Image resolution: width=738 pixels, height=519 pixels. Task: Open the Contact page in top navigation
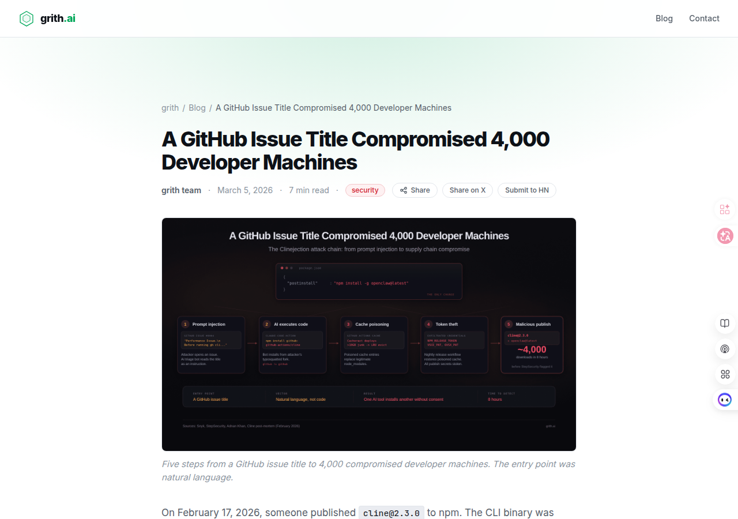pos(704,18)
